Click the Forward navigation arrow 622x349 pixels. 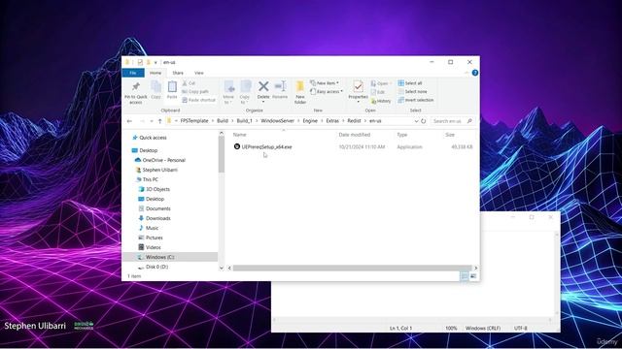tap(142, 121)
